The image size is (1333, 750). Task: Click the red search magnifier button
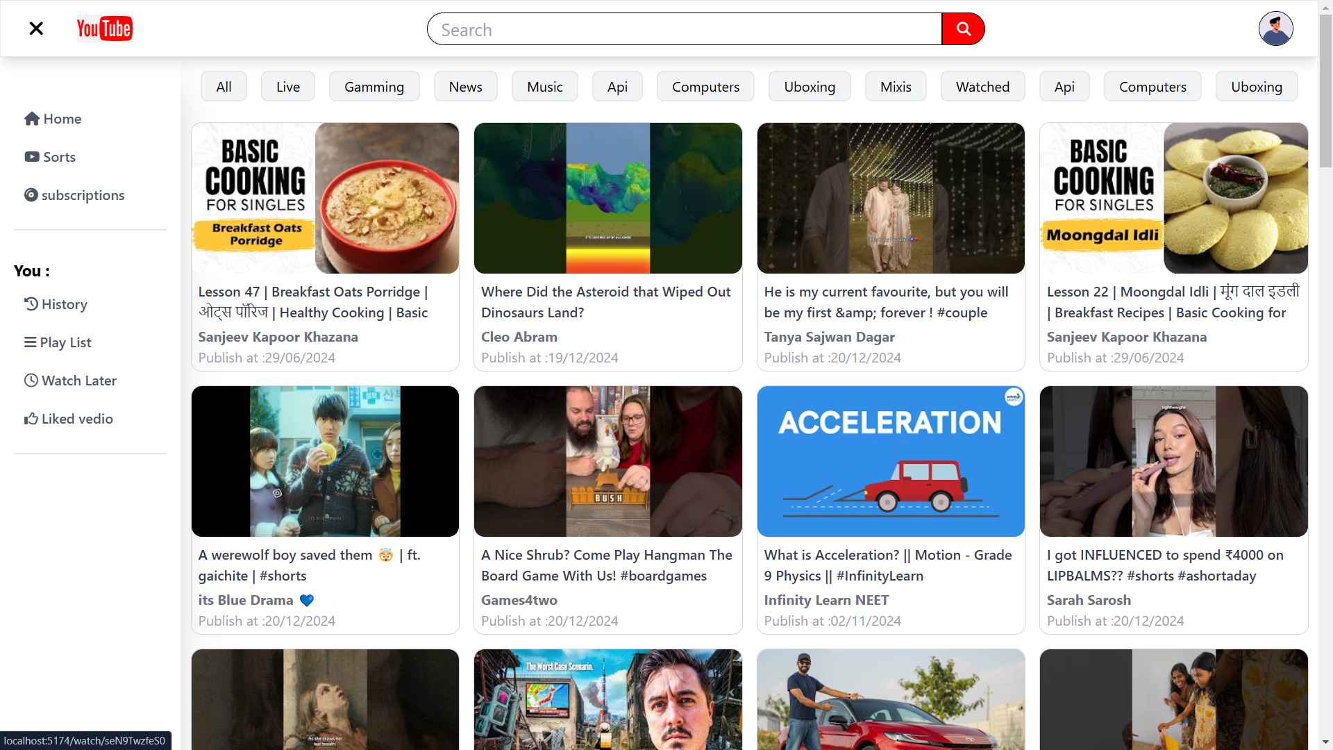[963, 28]
